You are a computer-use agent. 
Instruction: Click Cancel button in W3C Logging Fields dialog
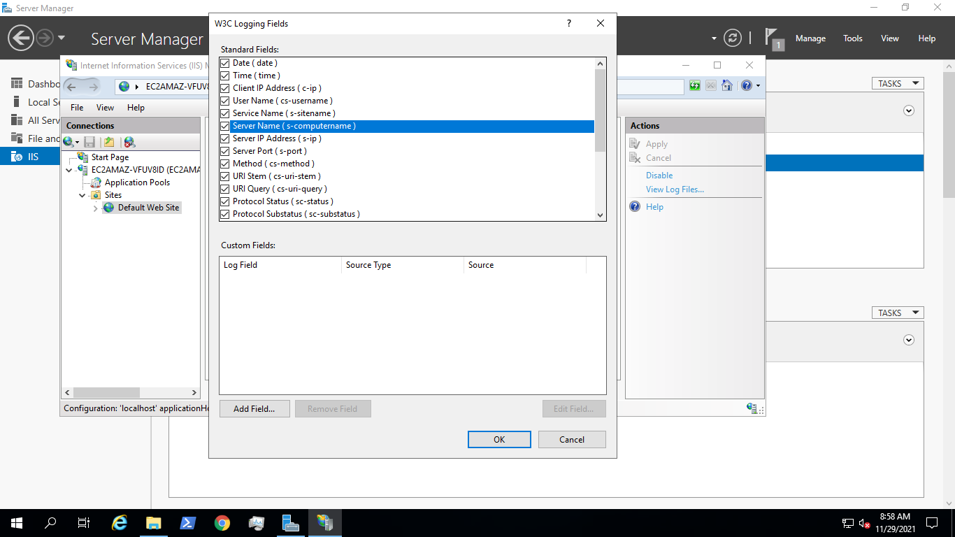coord(572,440)
